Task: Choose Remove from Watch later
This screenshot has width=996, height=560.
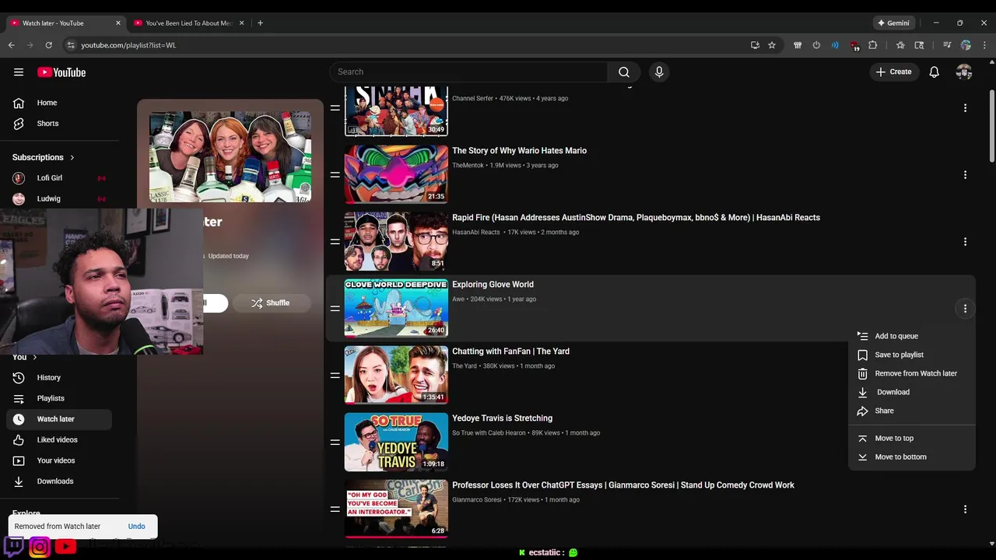Action: 911,373
